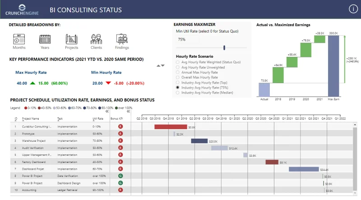Sort by Util Rate column header
Screen dimensions: 361x200
98,119
